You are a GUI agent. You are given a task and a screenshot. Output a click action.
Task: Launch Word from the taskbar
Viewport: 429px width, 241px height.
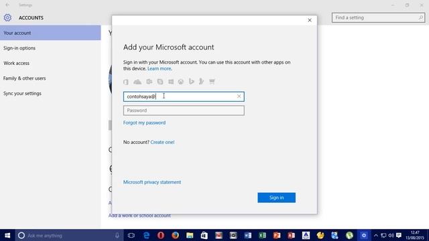point(247,235)
